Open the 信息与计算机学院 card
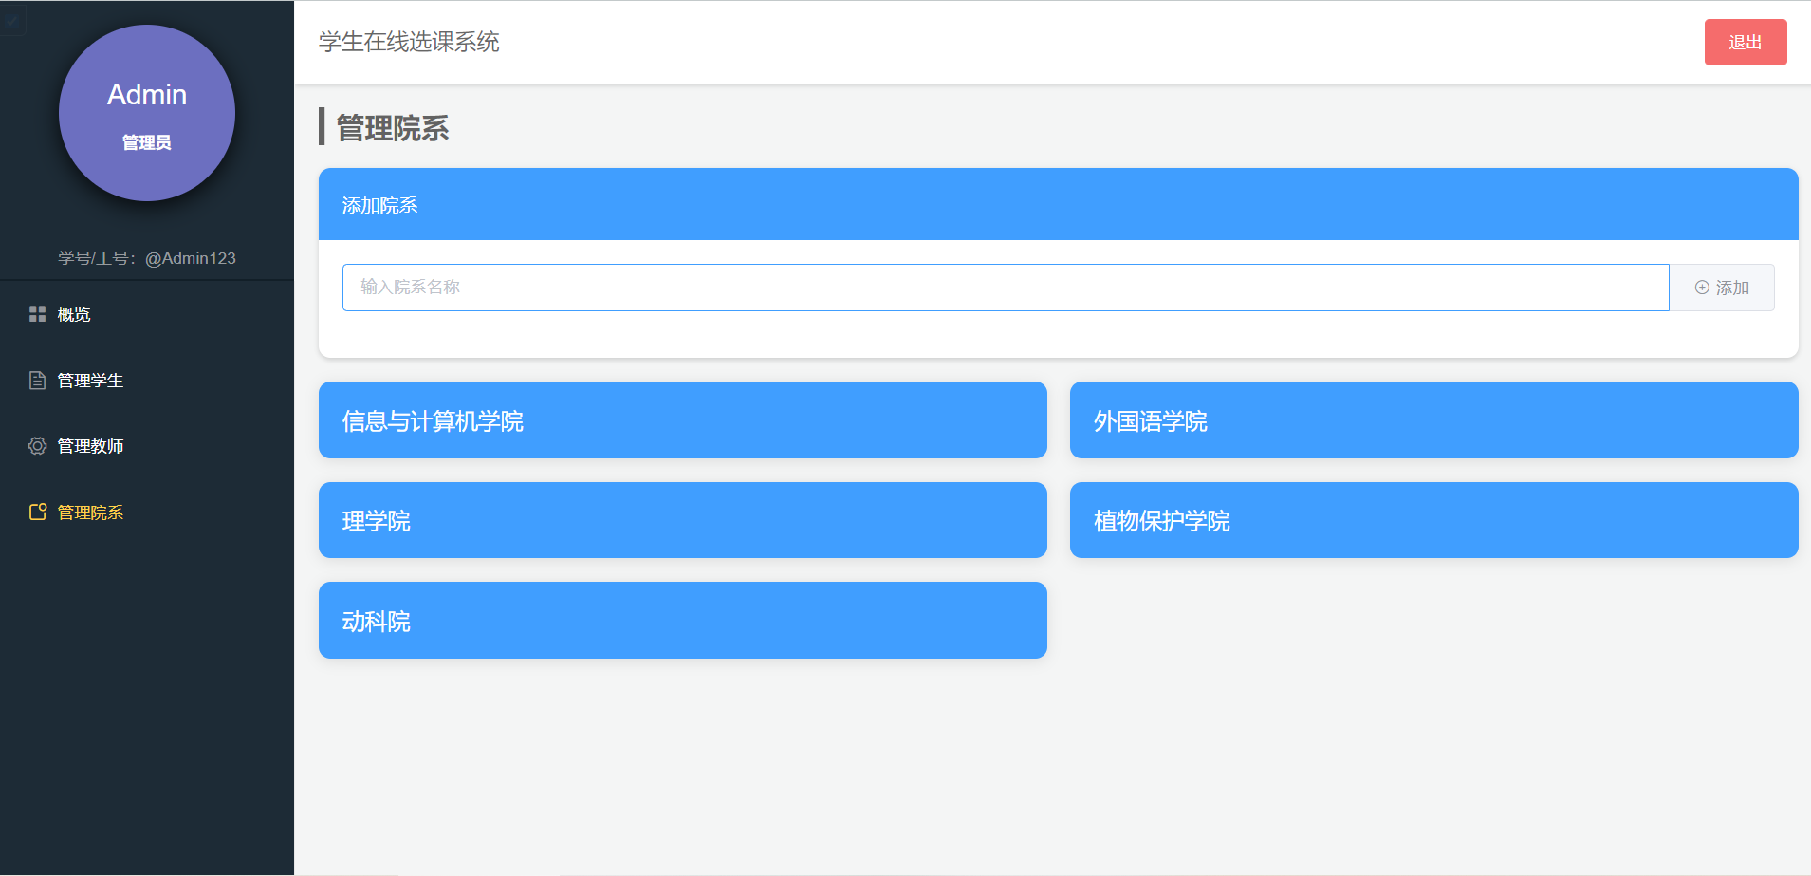 pyautogui.click(x=683, y=420)
